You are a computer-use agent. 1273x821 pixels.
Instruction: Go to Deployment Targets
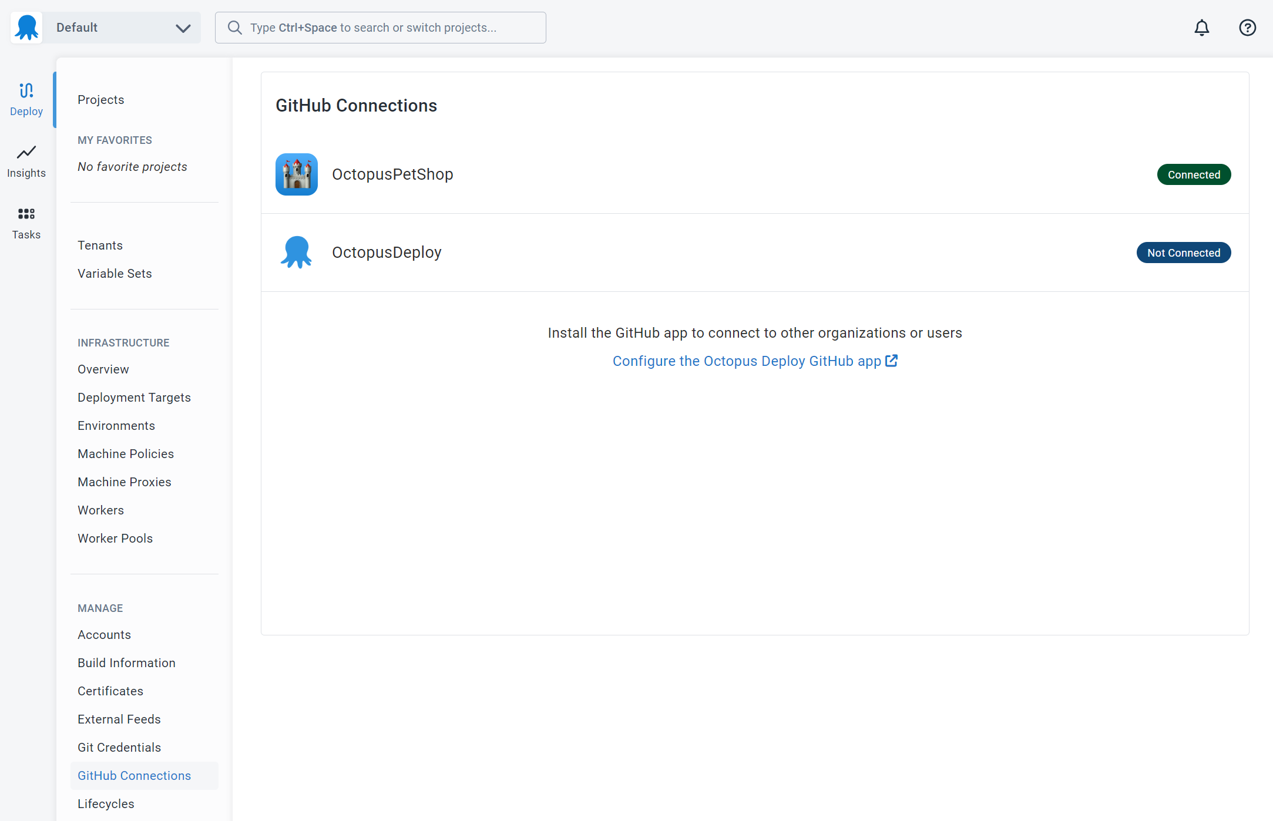[134, 398]
